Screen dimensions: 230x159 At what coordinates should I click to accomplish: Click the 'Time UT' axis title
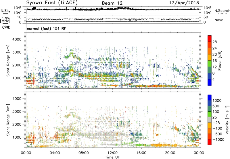click(112, 157)
